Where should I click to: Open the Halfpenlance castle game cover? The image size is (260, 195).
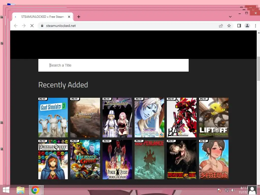(149, 159)
